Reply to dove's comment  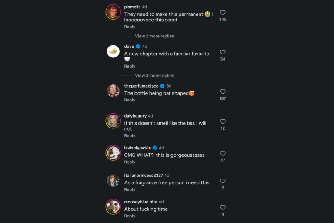(x=130, y=66)
